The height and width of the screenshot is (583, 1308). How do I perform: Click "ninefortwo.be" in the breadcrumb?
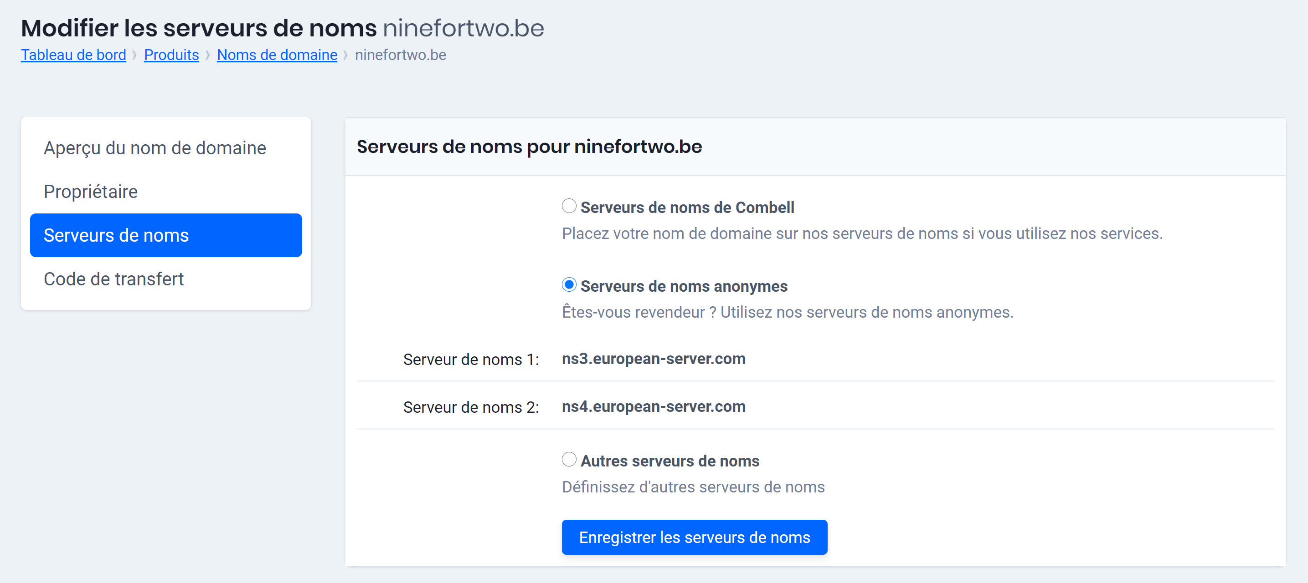(x=401, y=55)
